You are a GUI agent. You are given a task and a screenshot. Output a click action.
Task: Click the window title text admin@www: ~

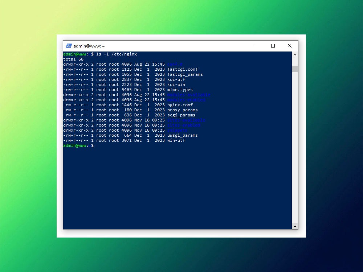[x=89, y=46]
